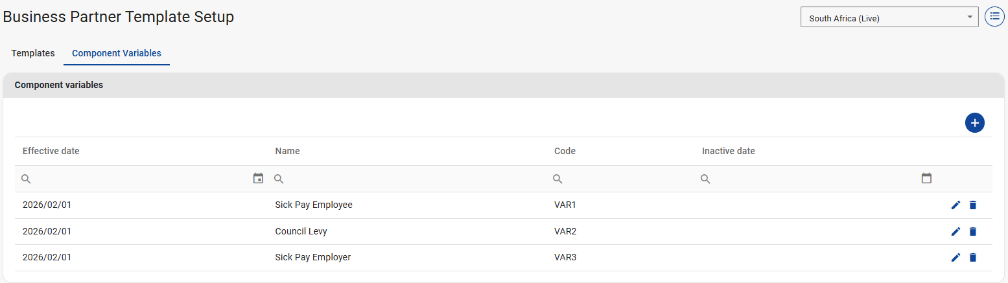Viewport: 1008px width, 283px height.
Task: Click the Name filter search field
Action: tap(408, 179)
